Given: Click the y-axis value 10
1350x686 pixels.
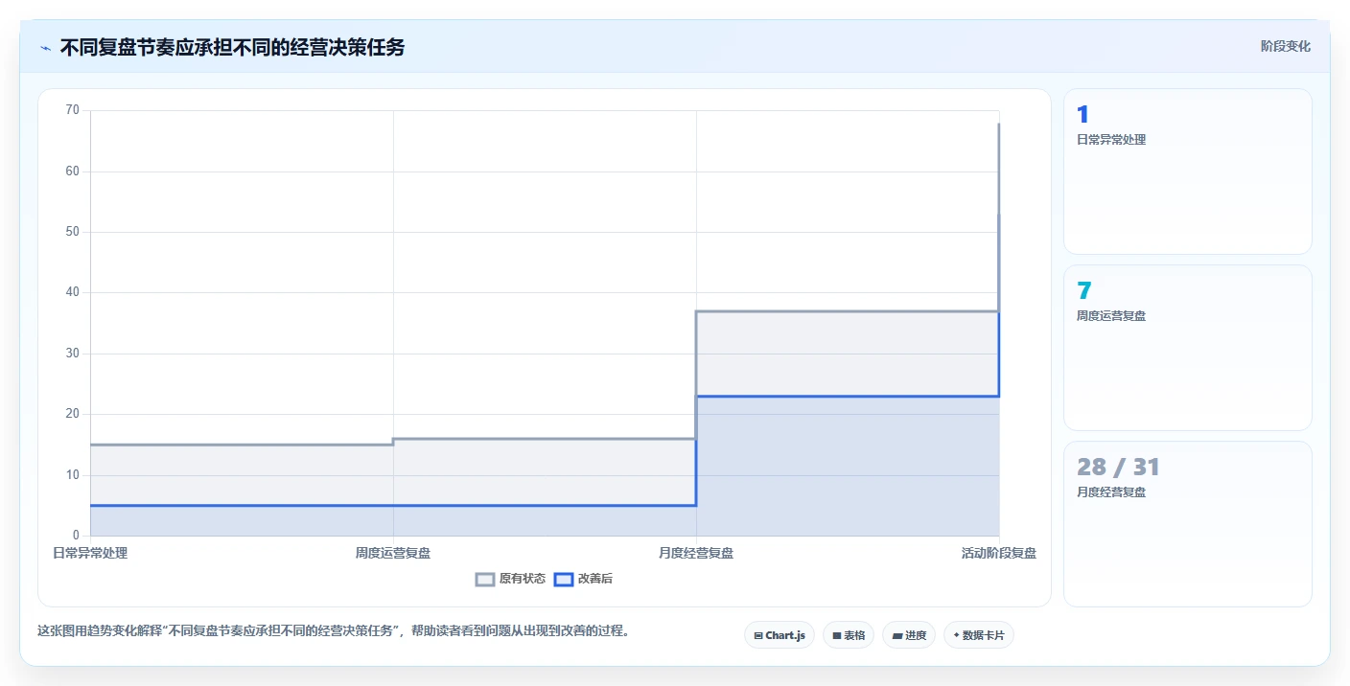Looking at the screenshot, I should coord(73,475).
